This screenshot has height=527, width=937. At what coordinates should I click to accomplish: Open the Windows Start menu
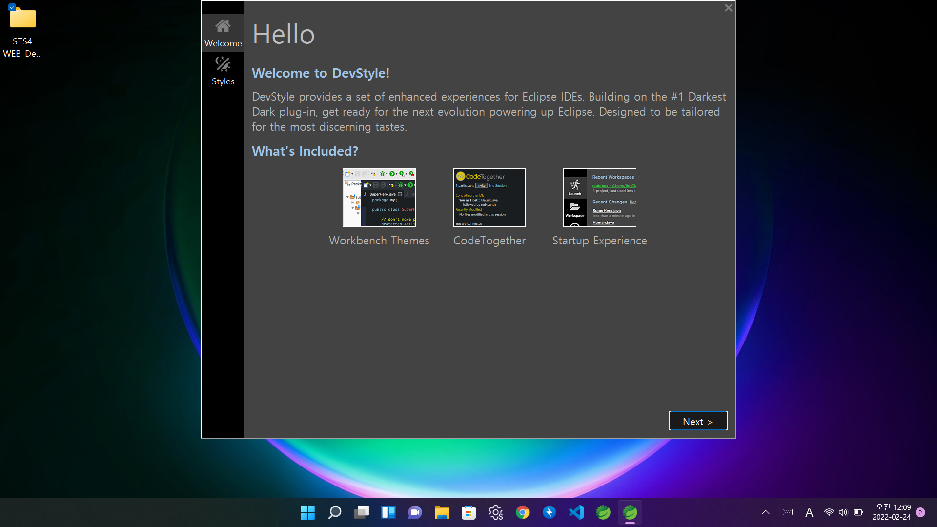307,512
